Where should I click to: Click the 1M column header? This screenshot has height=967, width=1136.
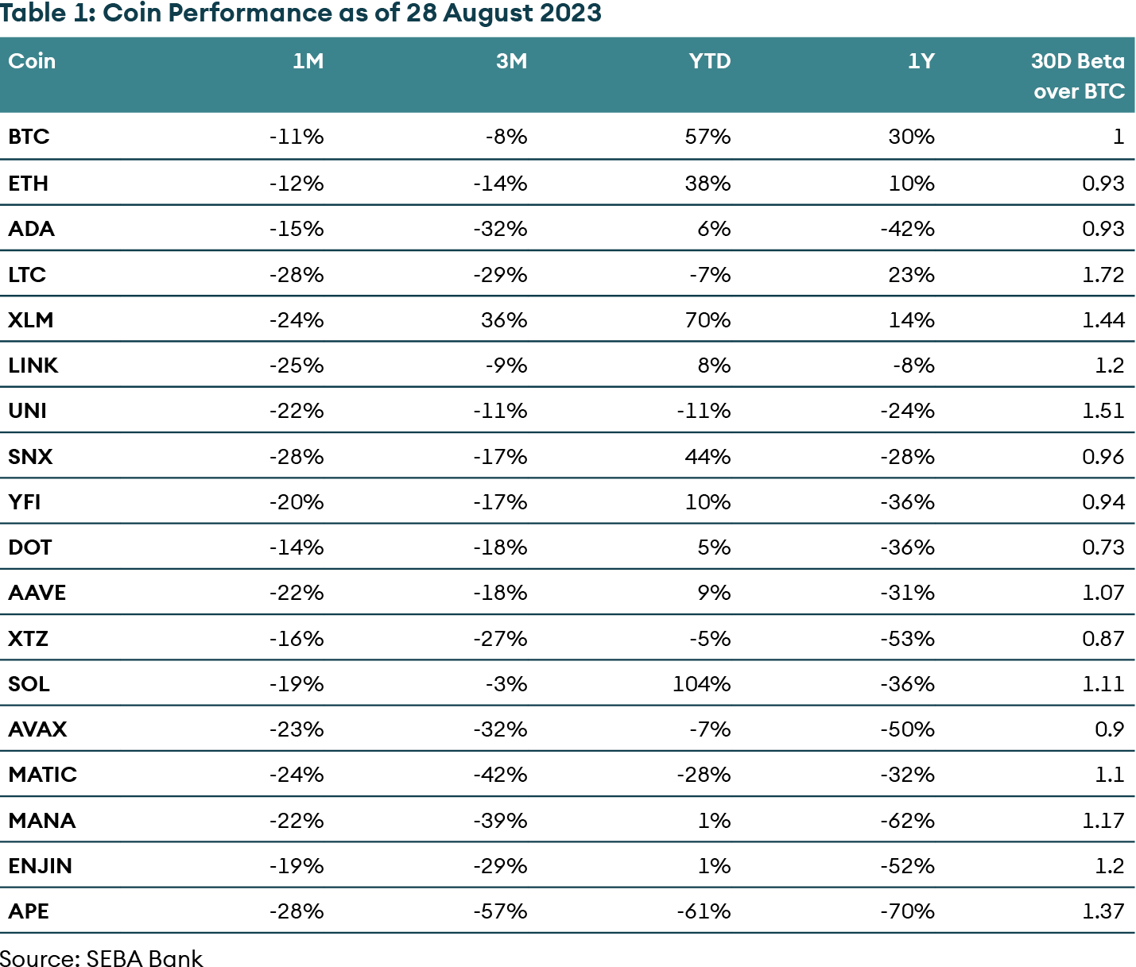click(308, 61)
